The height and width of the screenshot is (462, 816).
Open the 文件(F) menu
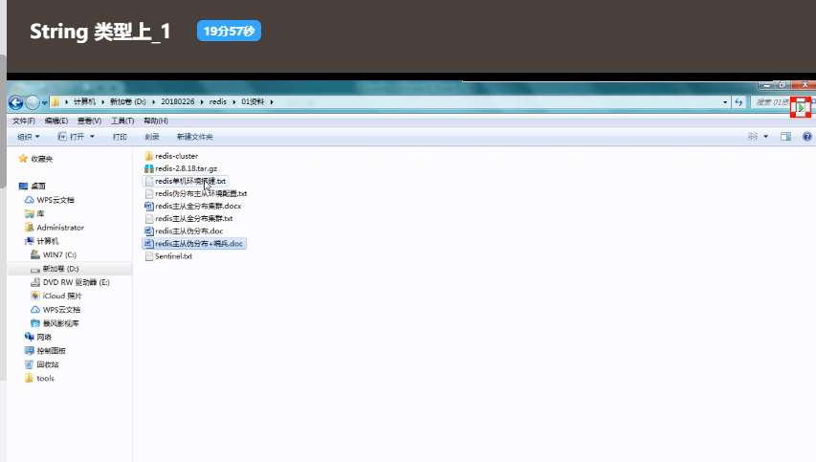(23, 121)
